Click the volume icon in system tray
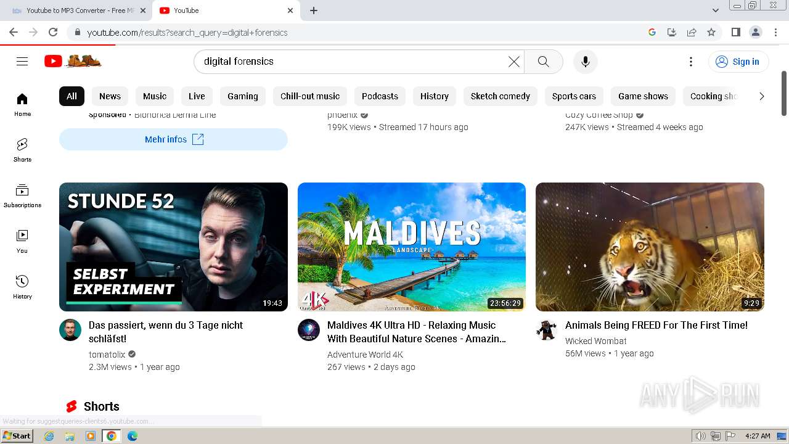The height and width of the screenshot is (444, 789). [x=701, y=436]
